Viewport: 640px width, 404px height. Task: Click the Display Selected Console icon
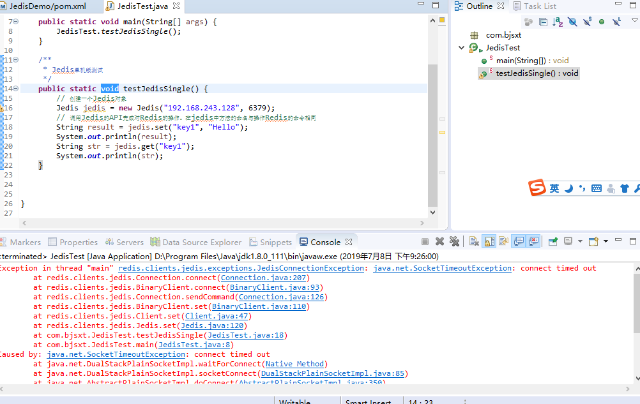click(568, 242)
